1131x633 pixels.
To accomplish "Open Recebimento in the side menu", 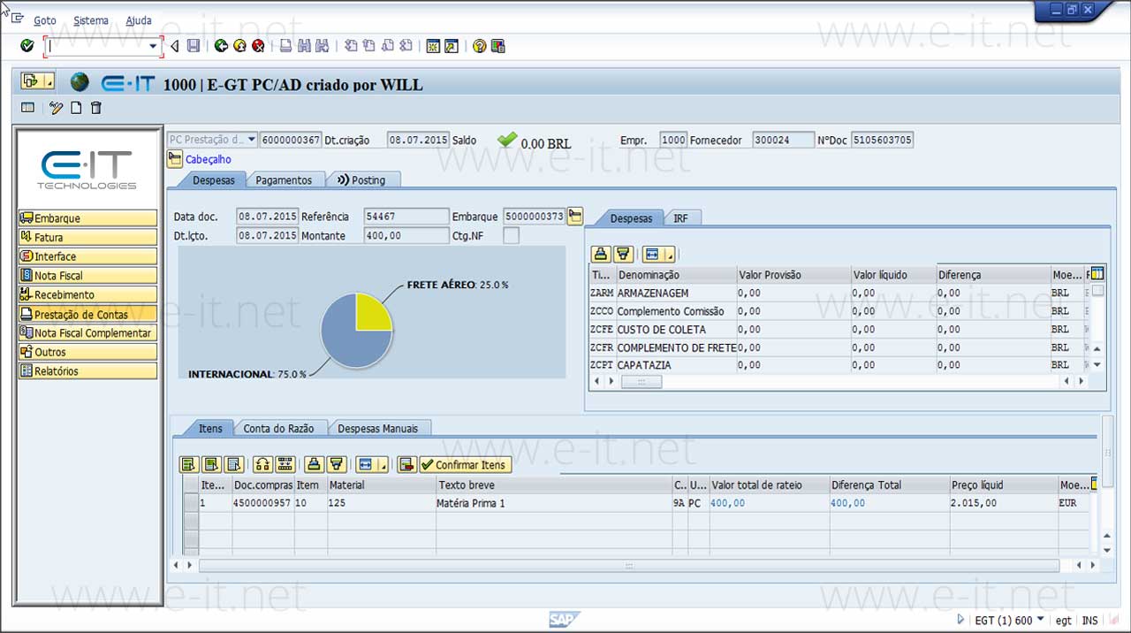I will pos(87,294).
